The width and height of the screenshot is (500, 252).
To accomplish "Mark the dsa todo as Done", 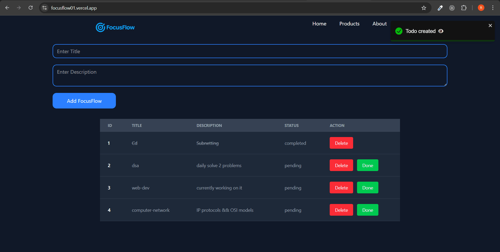I will (367, 165).
